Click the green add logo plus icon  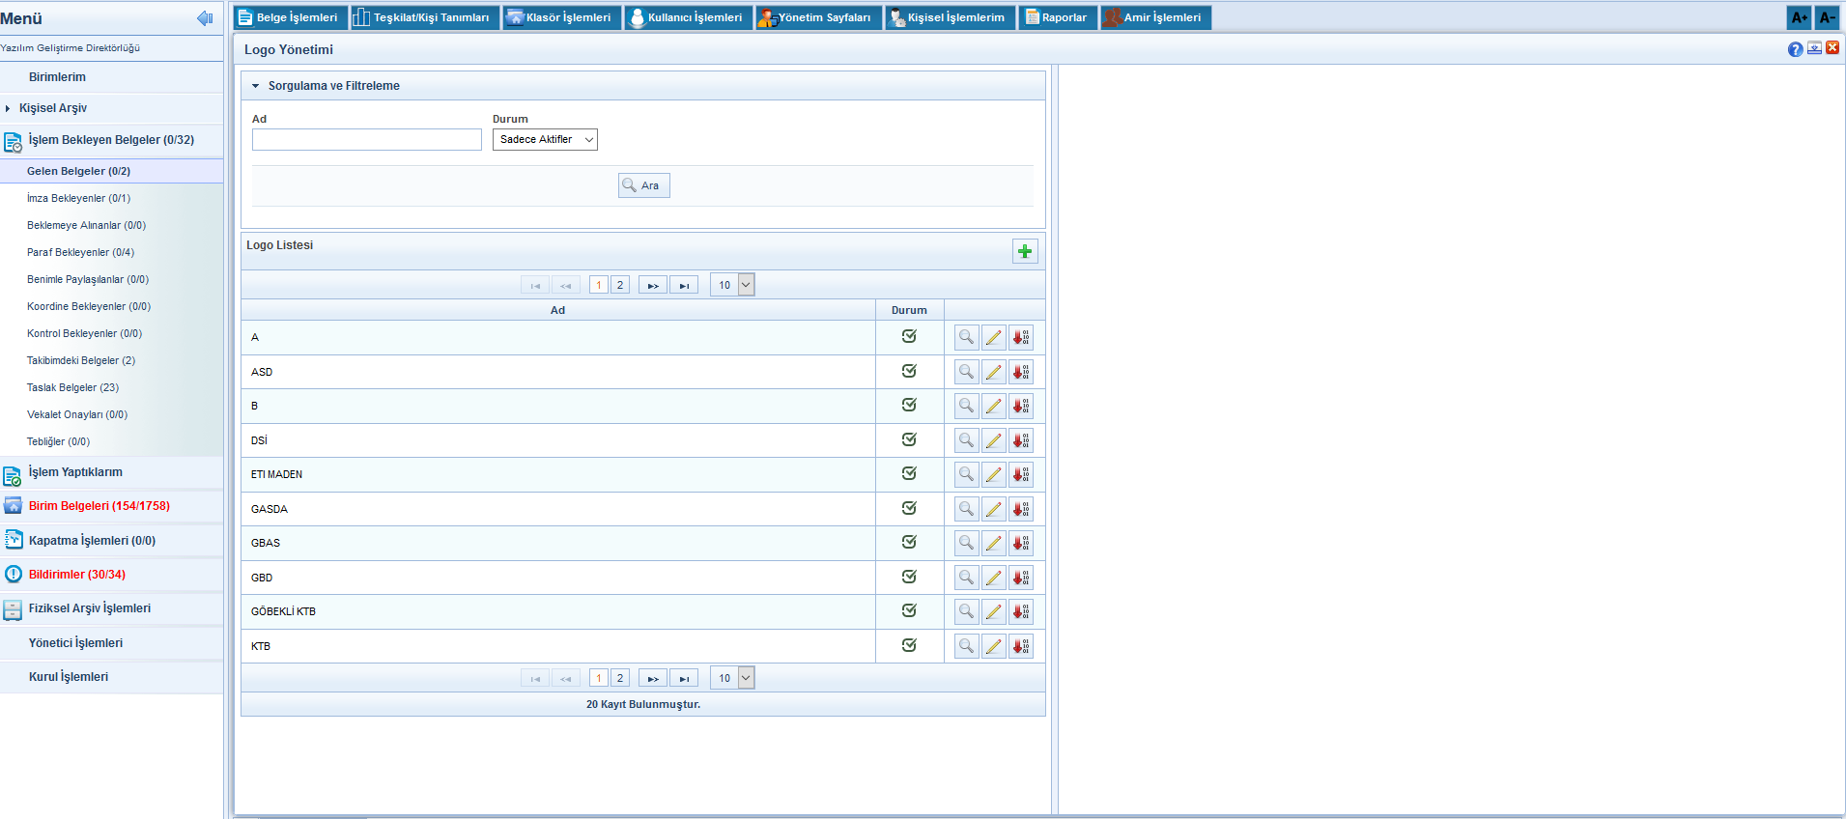tap(1025, 251)
